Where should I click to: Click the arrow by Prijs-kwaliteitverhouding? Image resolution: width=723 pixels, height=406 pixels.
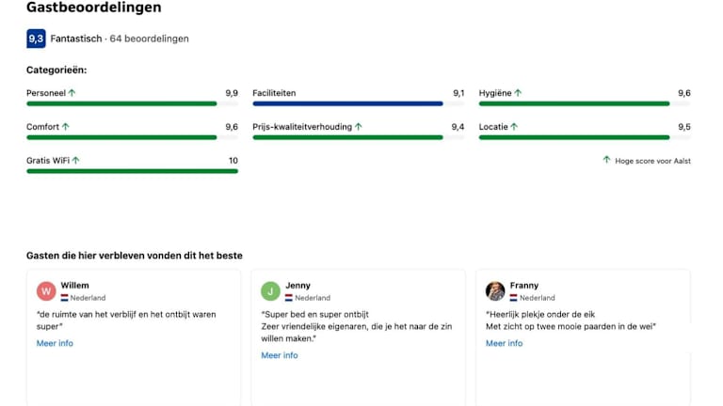coord(359,126)
